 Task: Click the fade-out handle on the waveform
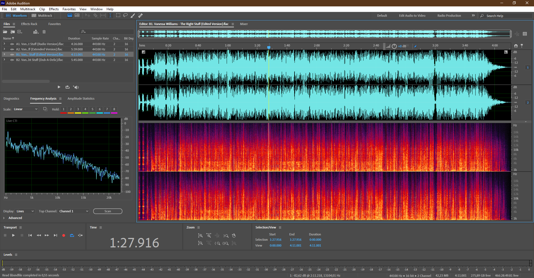(x=506, y=52)
